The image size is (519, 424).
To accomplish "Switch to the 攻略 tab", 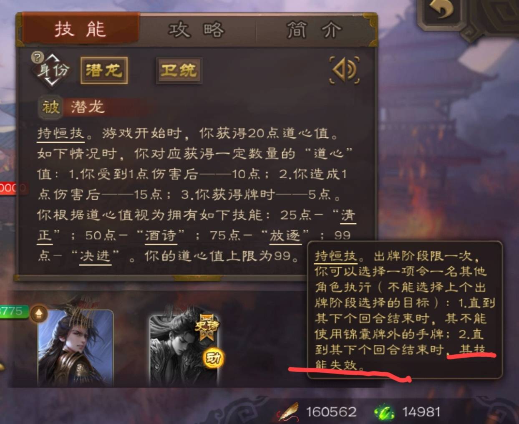I will point(197,30).
